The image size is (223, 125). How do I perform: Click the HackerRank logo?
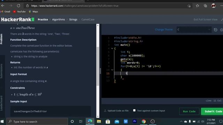[18, 19]
